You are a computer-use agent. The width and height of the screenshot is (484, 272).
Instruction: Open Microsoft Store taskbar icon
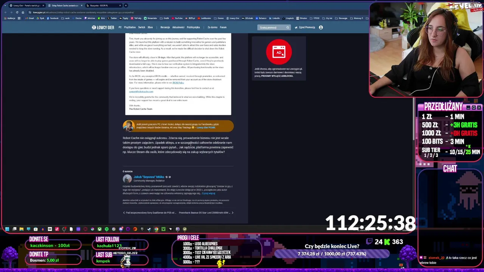tap(36, 229)
